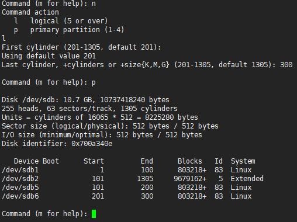
Task: Click the 'End' column header
Action: (x=147, y=161)
